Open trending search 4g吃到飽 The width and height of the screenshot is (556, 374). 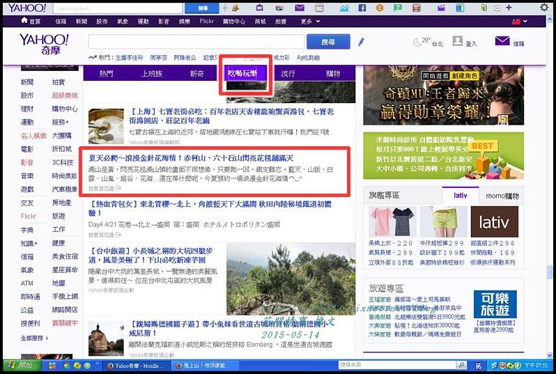point(308,57)
